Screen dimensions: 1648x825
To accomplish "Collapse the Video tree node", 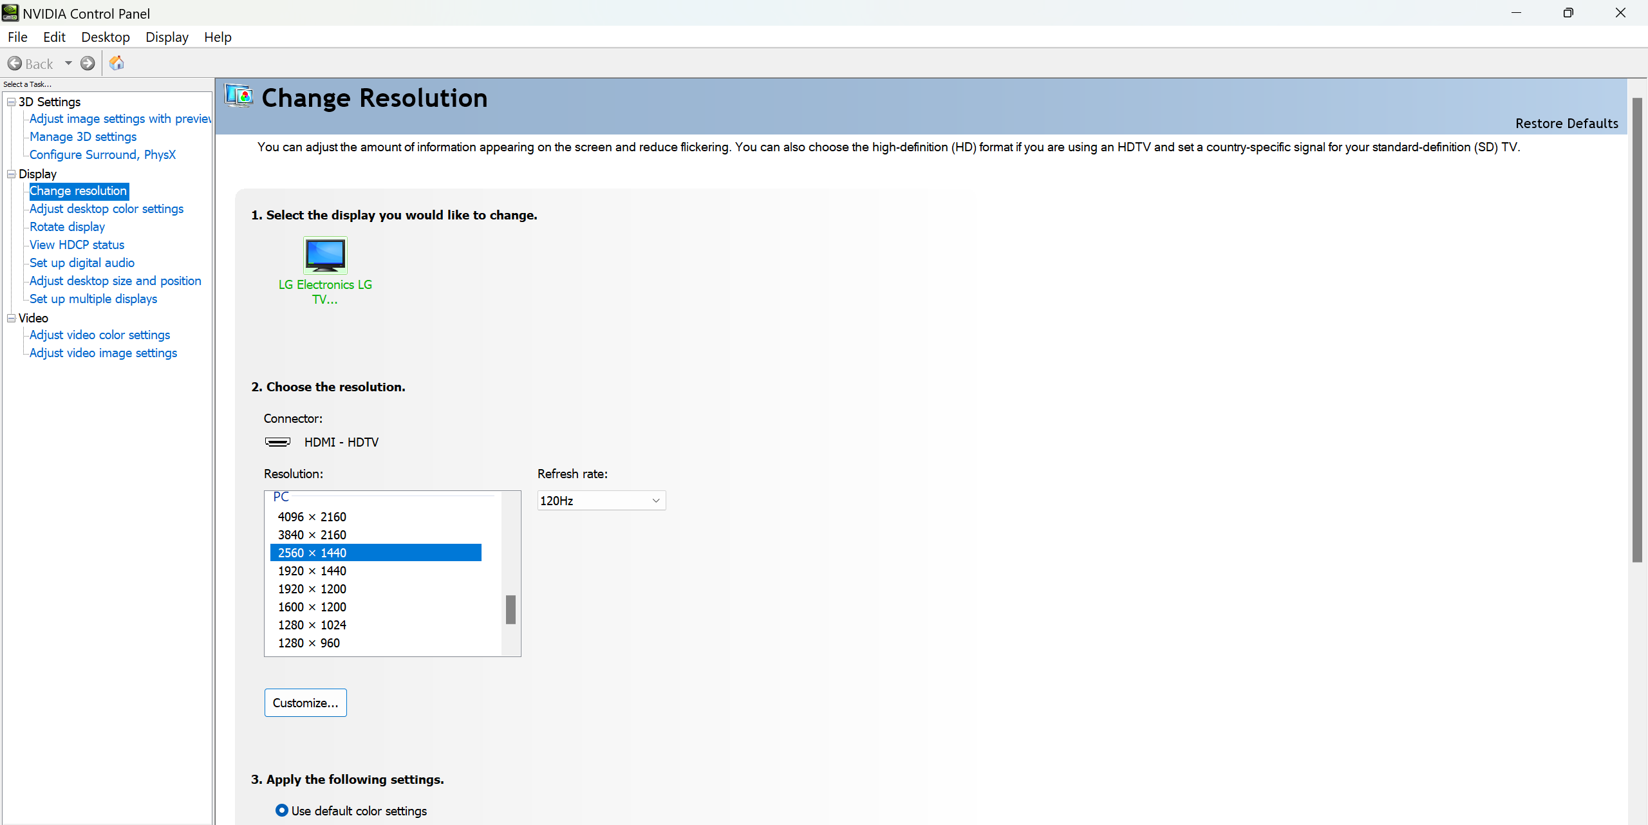I will tap(11, 318).
